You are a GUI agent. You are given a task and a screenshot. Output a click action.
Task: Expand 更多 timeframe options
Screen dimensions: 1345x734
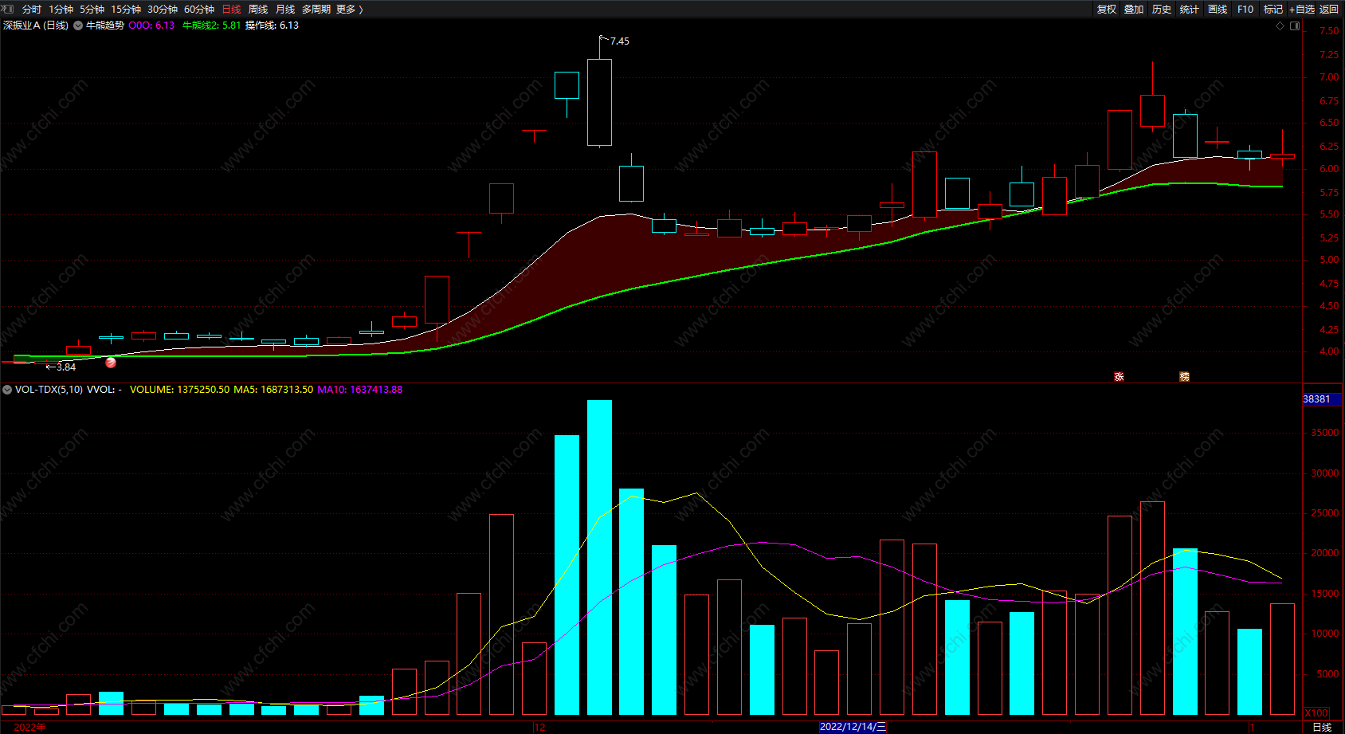pyautogui.click(x=349, y=9)
